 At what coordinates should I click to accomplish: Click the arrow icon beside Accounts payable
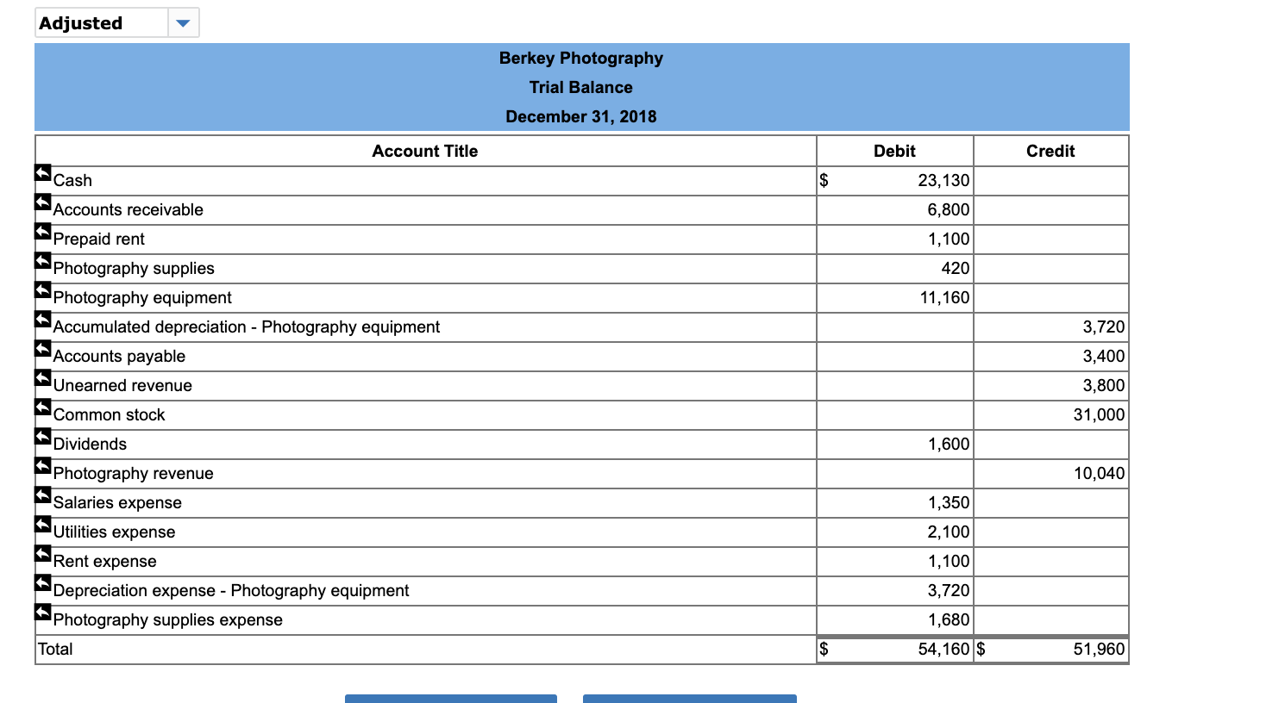tap(43, 349)
